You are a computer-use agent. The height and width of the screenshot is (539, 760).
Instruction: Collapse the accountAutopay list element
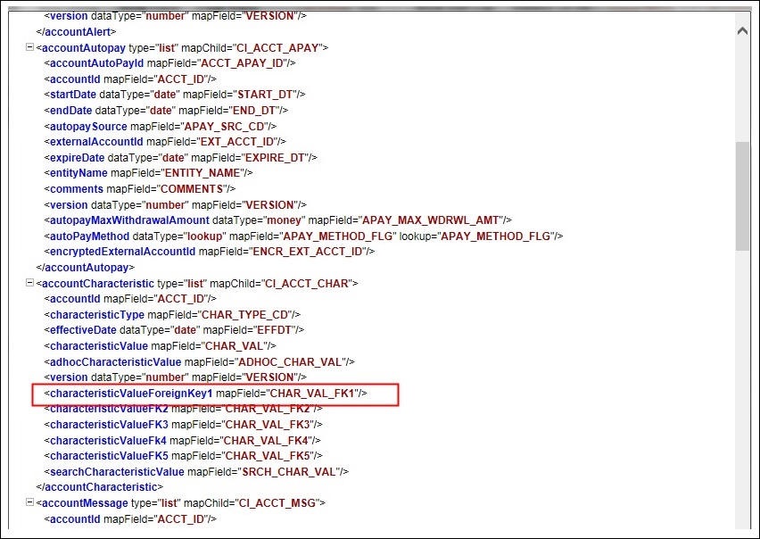(x=29, y=46)
